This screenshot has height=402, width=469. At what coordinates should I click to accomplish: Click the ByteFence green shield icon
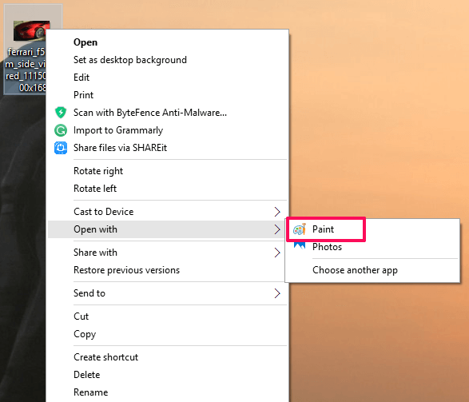point(61,113)
